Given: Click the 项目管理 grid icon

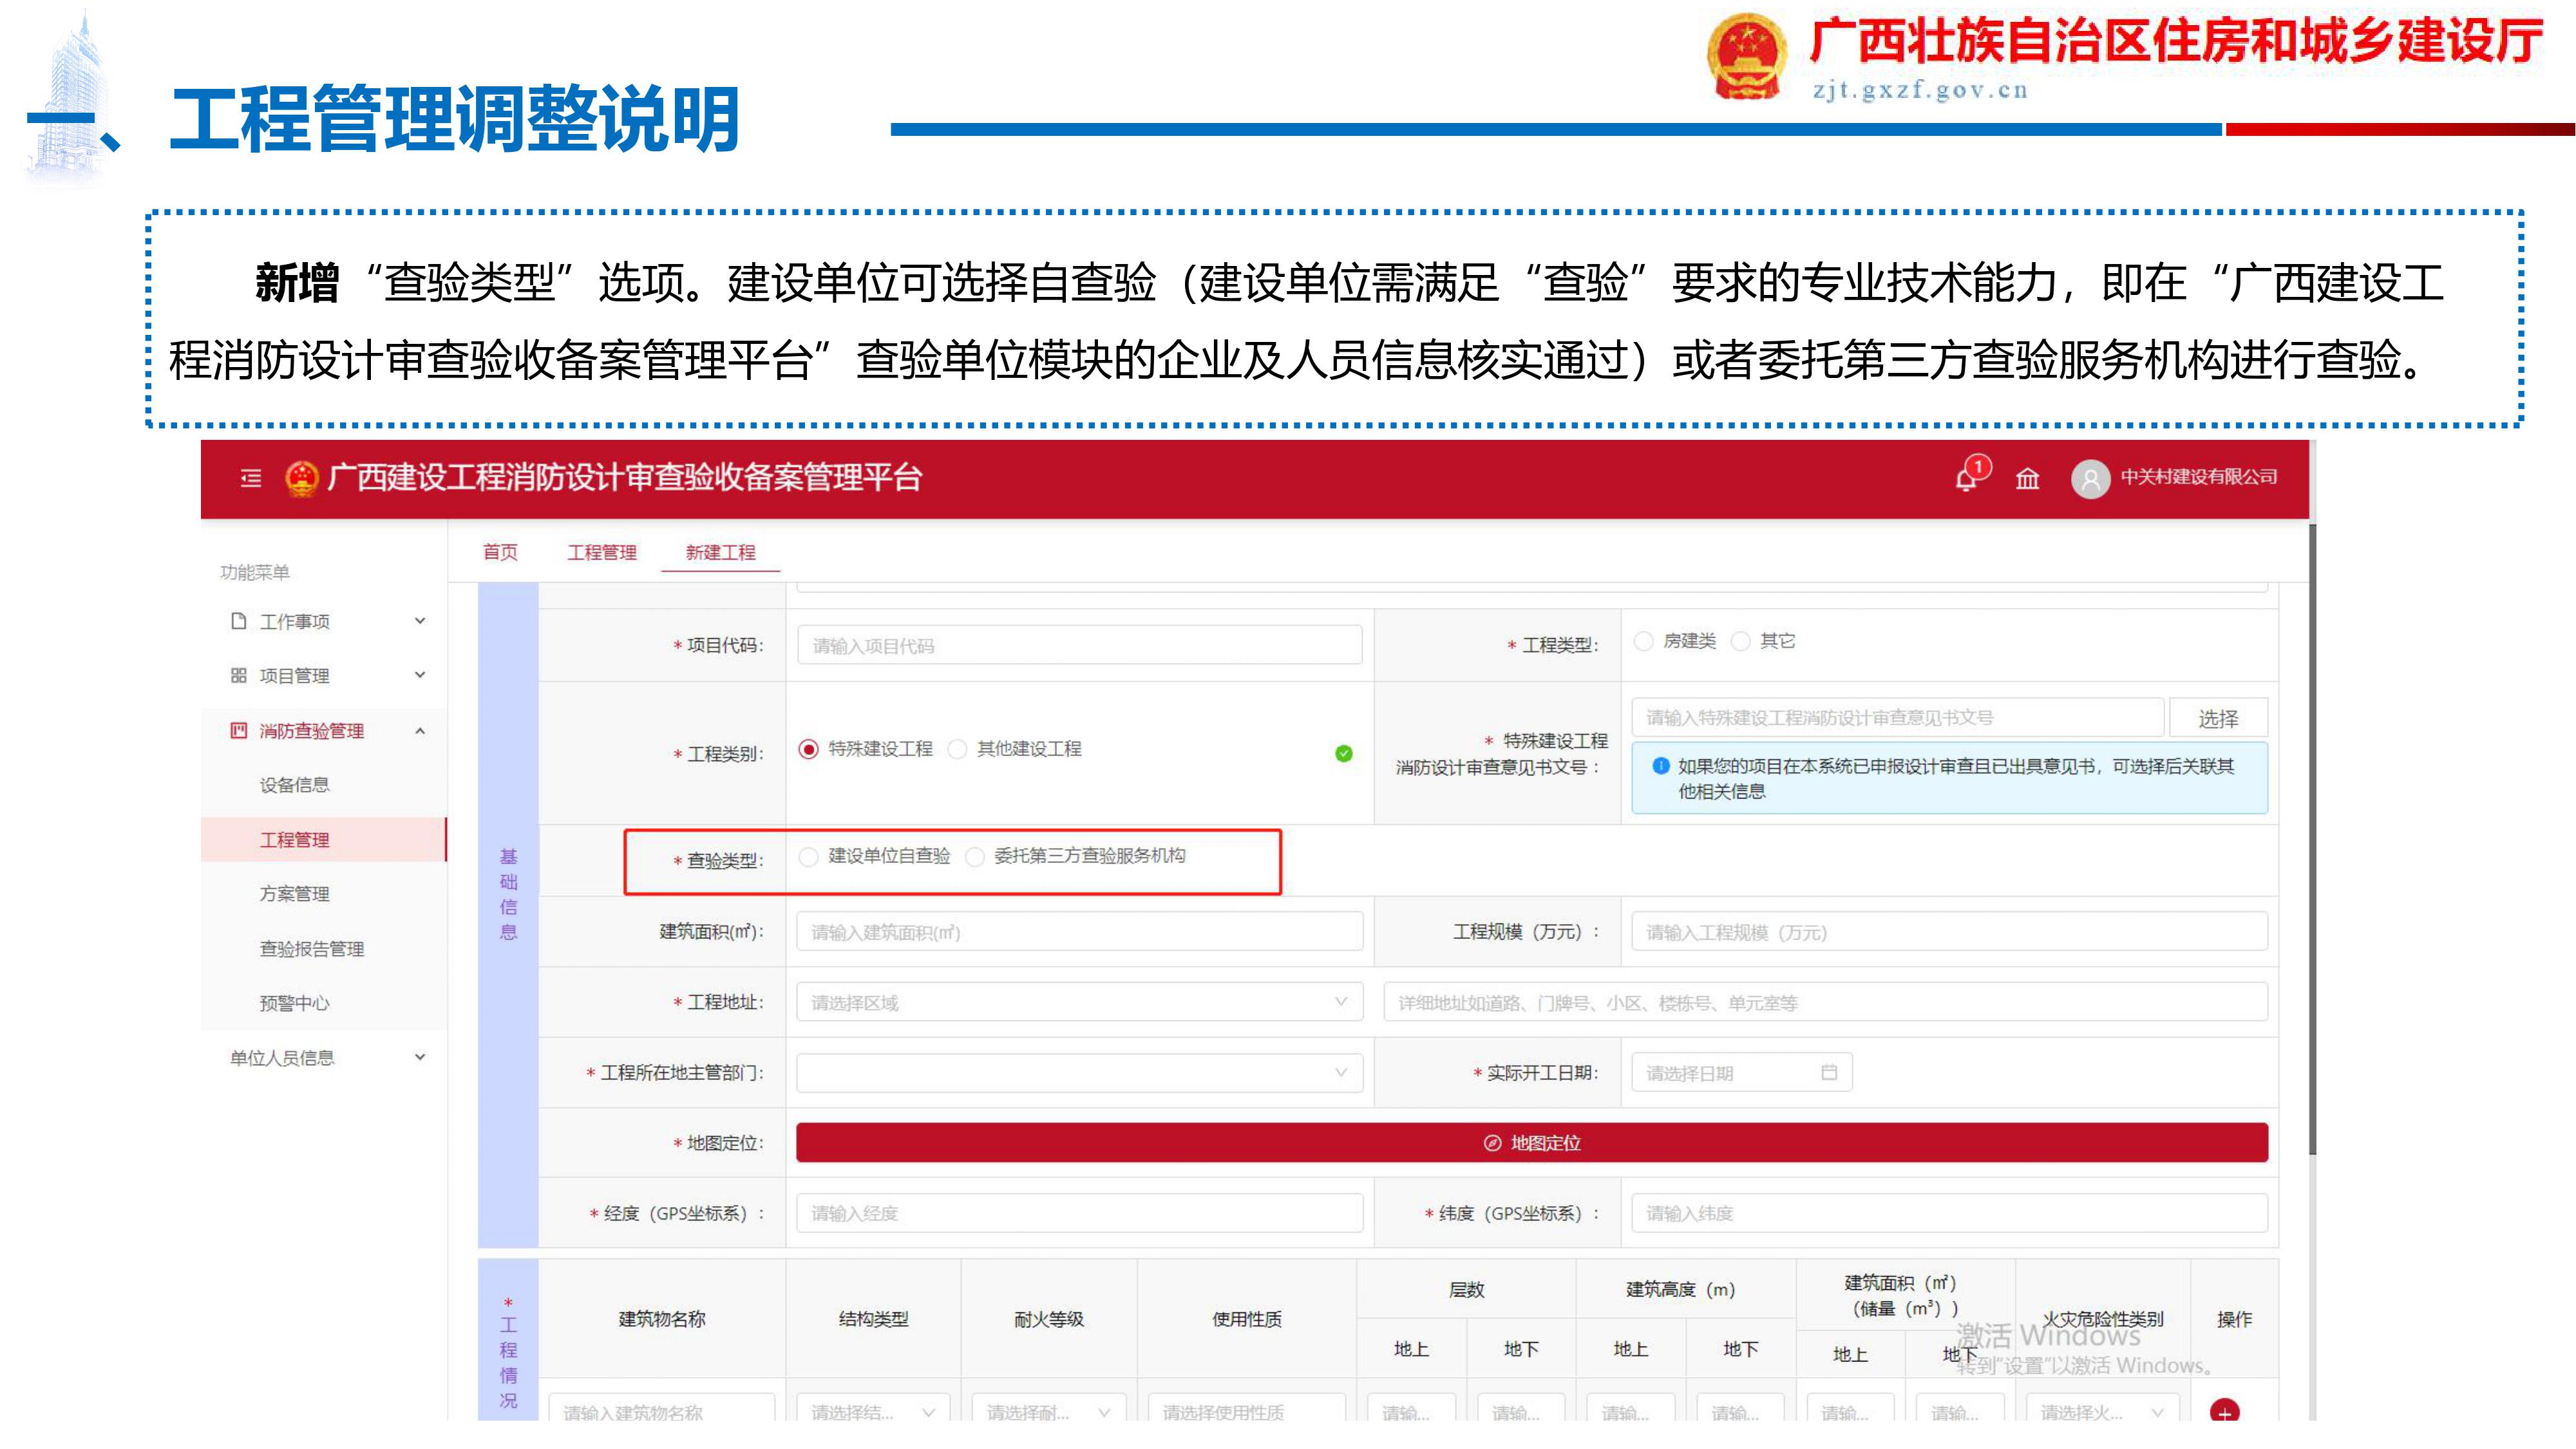Looking at the screenshot, I should [x=238, y=675].
